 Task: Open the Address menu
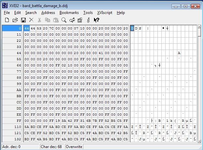click(x=48, y=13)
